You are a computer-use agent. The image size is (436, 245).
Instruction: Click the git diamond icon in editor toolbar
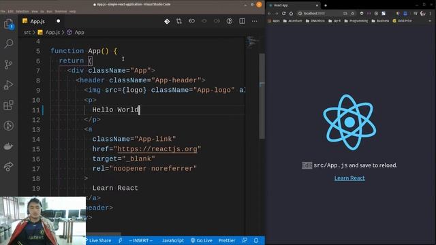pyautogui.click(x=167, y=21)
